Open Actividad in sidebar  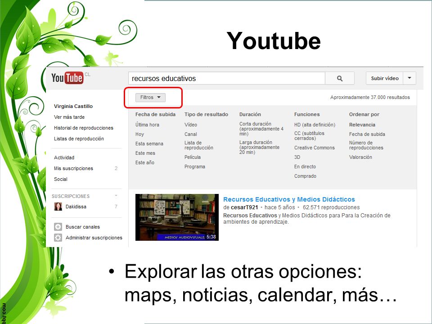pos(64,157)
